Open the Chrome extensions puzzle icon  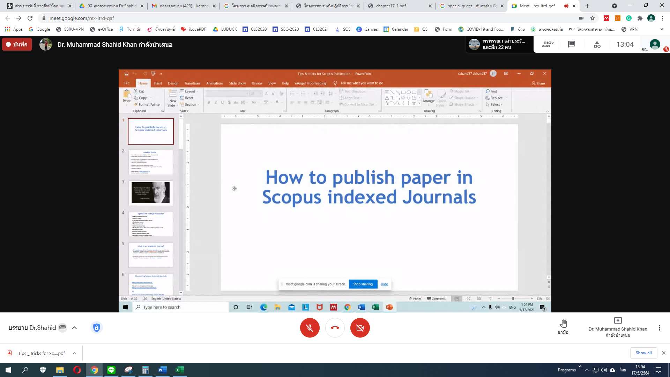[640, 18]
